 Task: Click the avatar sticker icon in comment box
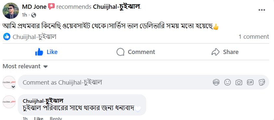click(x=216, y=82)
